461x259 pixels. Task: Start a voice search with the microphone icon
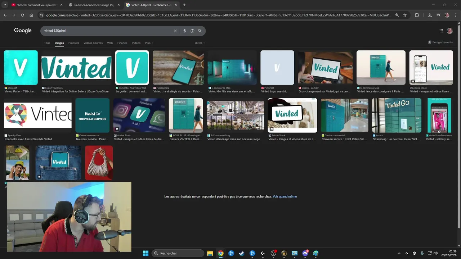tap(185, 31)
